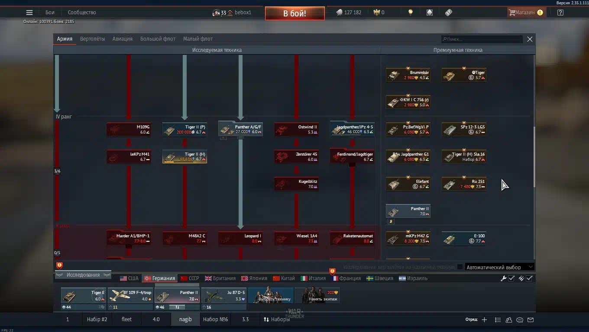Select the Brummbär premium vehicle
Viewport: 589px width, 332px height.
[408, 75]
